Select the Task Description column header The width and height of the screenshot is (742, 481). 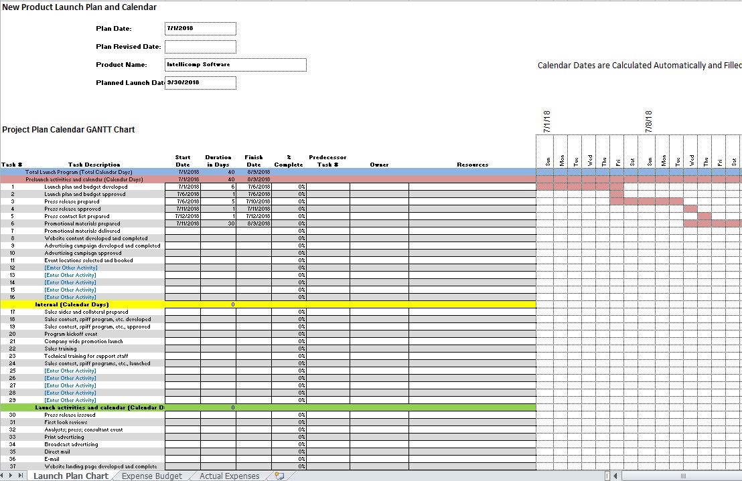click(x=94, y=165)
